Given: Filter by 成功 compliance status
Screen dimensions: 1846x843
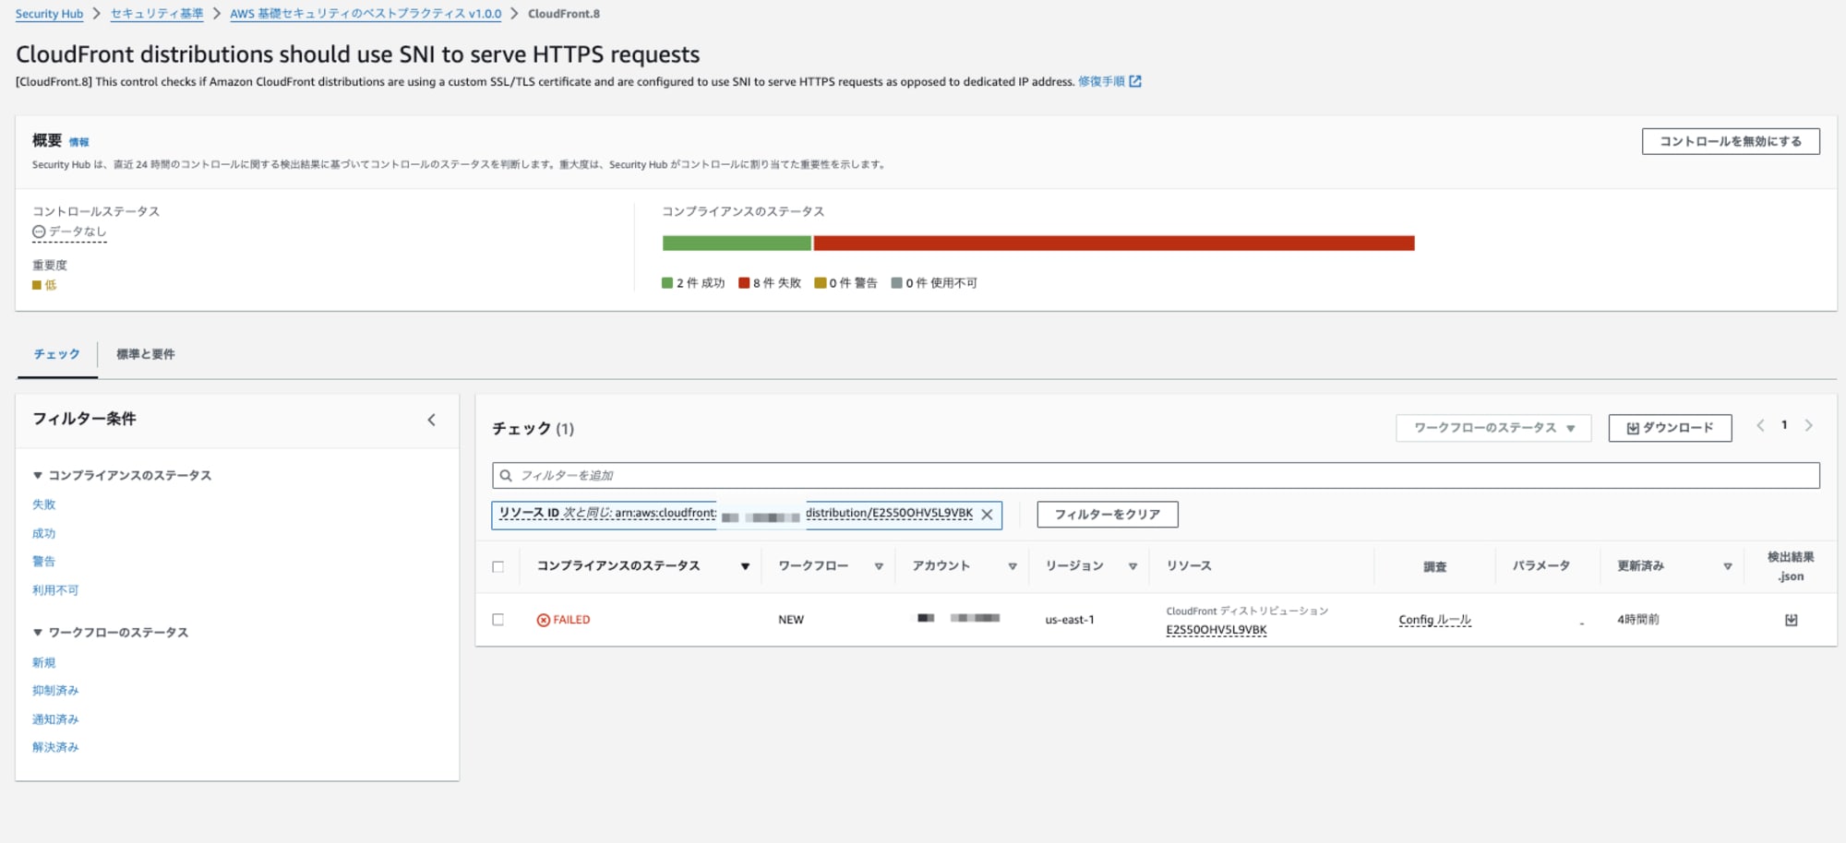Looking at the screenshot, I should 44,533.
